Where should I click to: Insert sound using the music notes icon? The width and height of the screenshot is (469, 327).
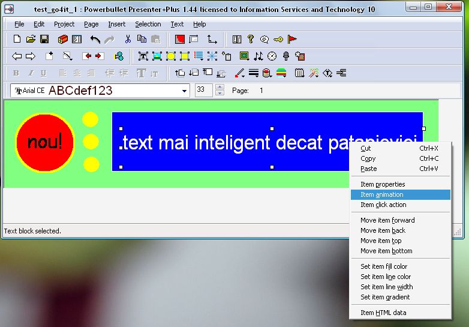pyautogui.click(x=258, y=56)
